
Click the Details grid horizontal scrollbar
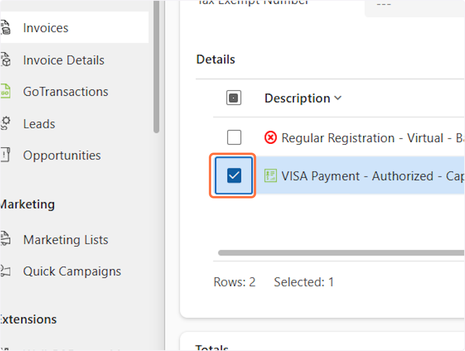pos(341,253)
